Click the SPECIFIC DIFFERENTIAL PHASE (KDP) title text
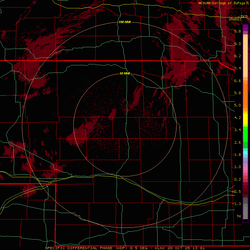The height and width of the screenshot is (250, 250). [86, 248]
